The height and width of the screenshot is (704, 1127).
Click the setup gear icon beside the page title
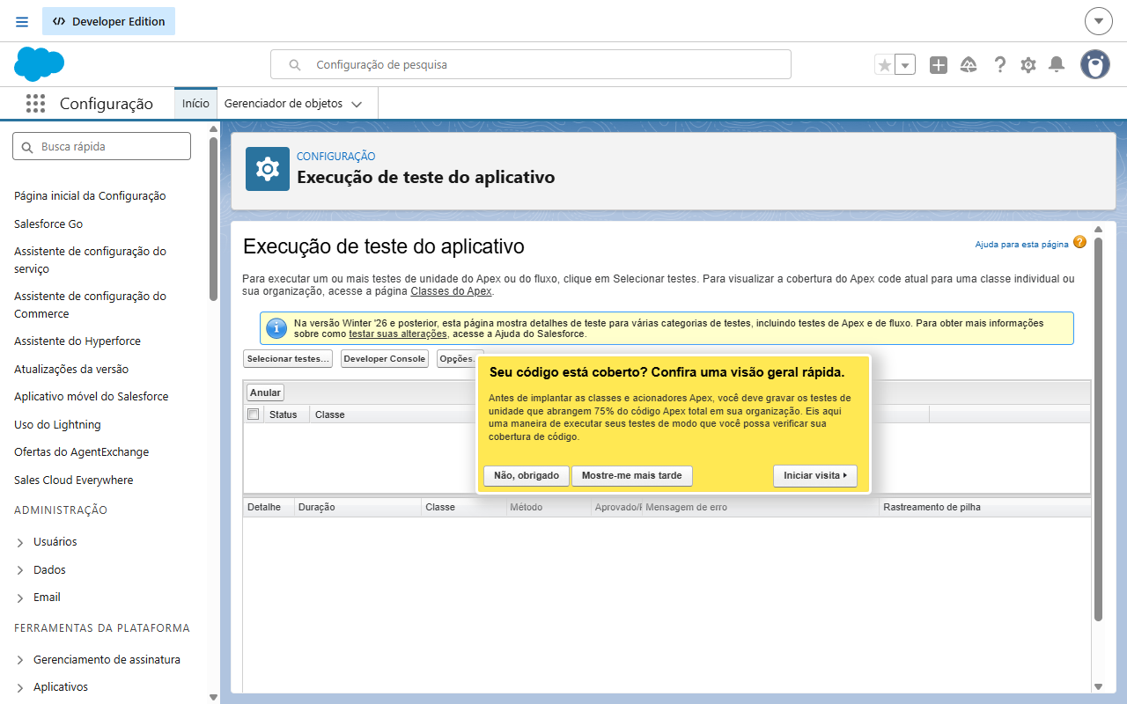click(x=268, y=169)
